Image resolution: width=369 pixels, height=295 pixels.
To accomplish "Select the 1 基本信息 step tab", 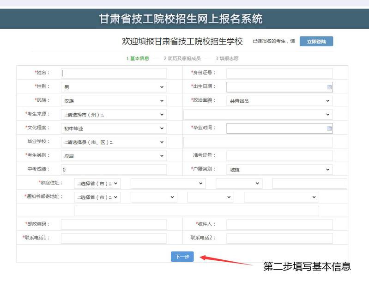I will (138, 58).
